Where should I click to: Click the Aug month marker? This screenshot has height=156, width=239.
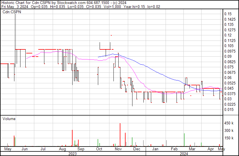point(62,149)
